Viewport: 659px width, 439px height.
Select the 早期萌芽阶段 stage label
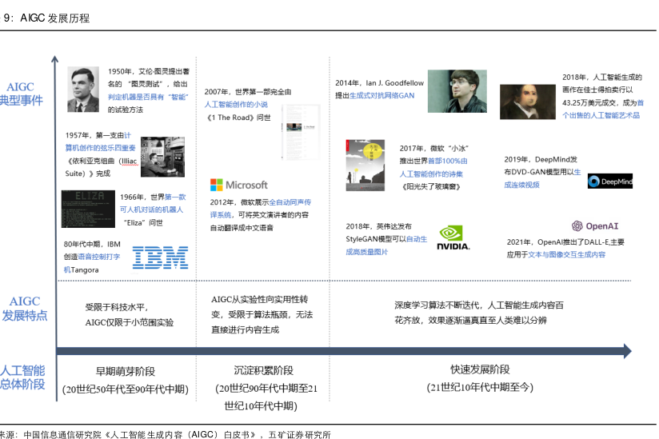(x=125, y=371)
